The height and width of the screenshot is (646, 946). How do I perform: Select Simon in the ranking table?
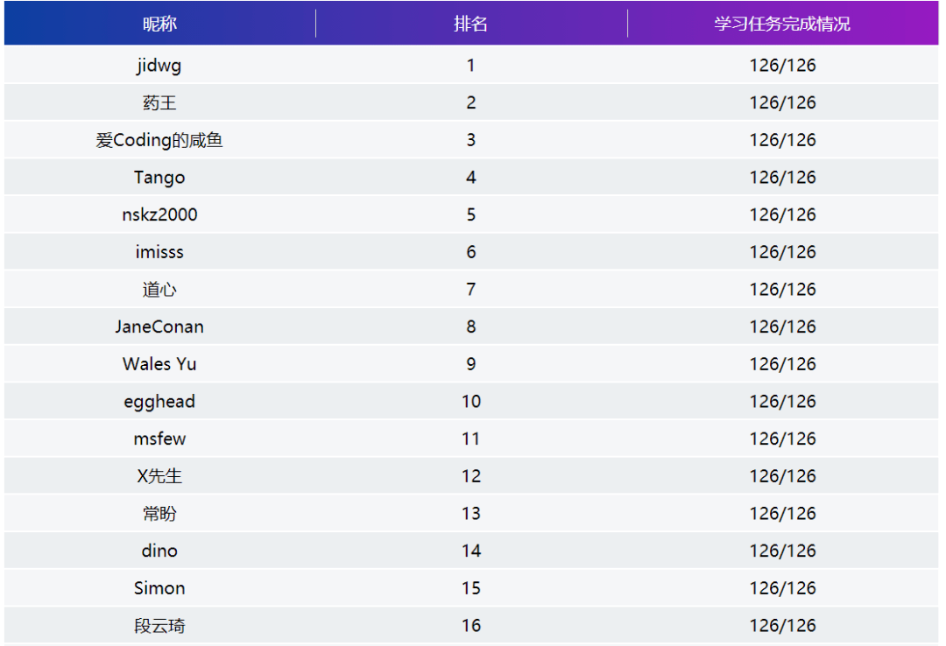tap(159, 588)
